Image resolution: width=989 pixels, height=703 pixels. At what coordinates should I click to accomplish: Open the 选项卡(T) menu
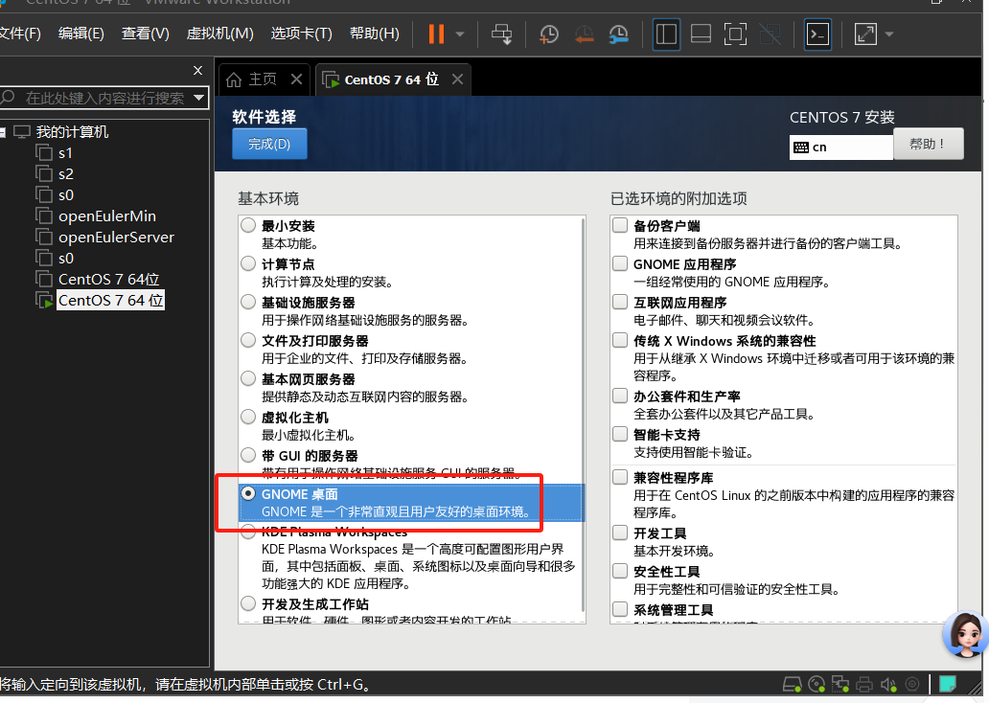[302, 34]
